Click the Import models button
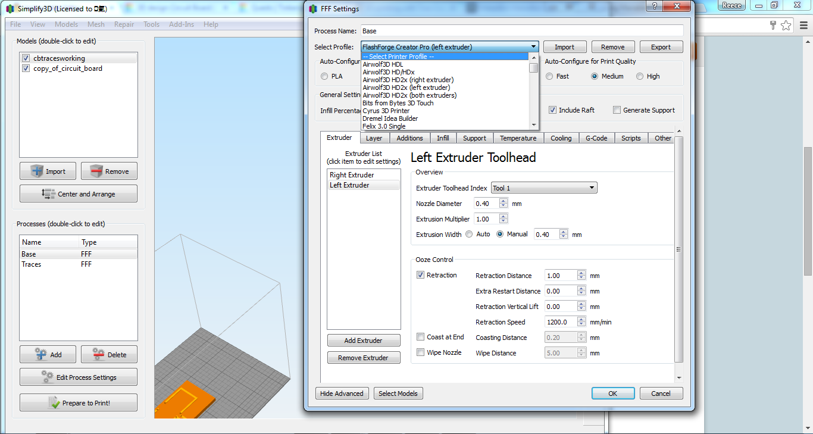Screen dimensions: 813x434 pyautogui.click(x=49, y=171)
